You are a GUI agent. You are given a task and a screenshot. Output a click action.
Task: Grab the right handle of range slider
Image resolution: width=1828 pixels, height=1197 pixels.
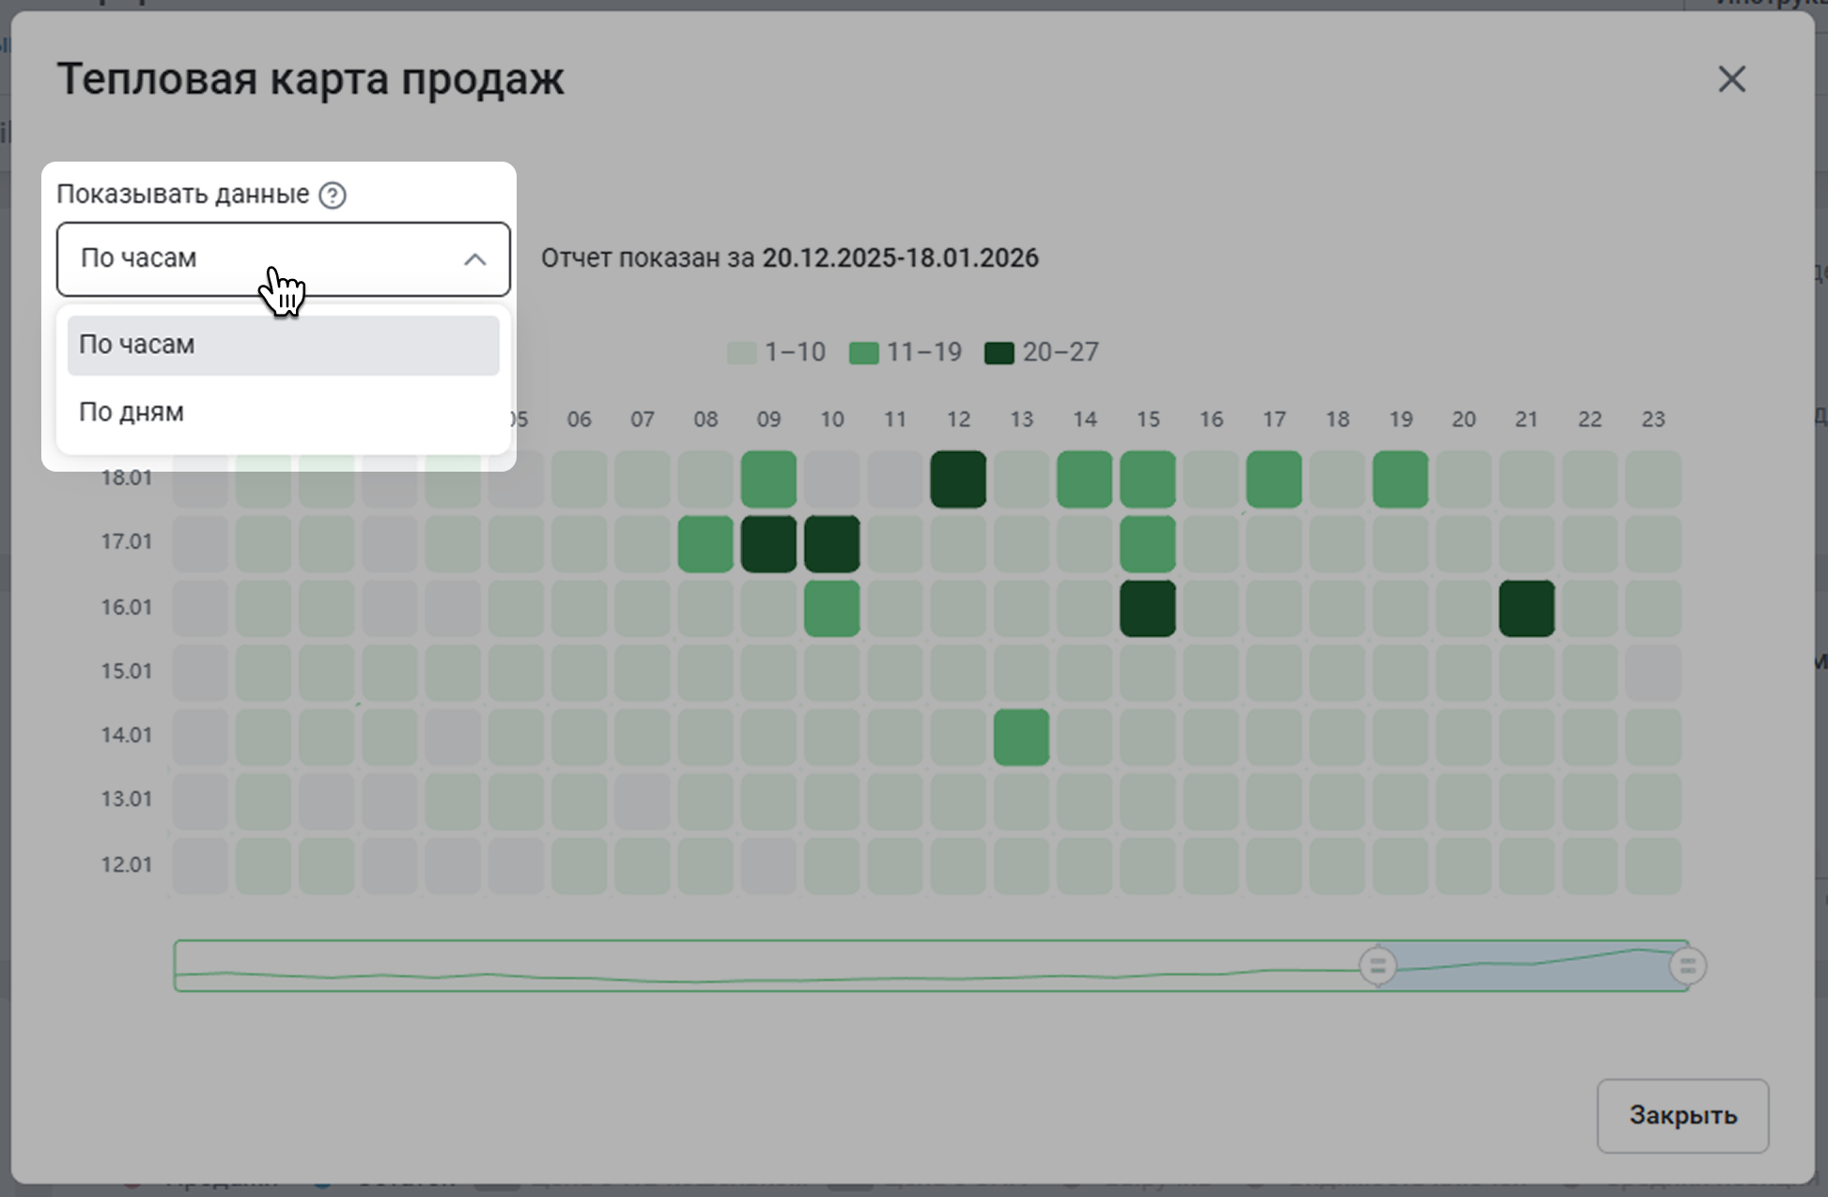click(x=1687, y=965)
